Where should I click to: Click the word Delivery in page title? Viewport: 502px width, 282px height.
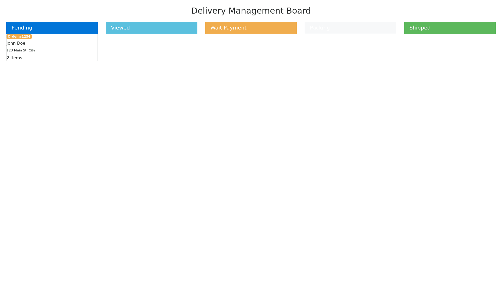[208, 11]
